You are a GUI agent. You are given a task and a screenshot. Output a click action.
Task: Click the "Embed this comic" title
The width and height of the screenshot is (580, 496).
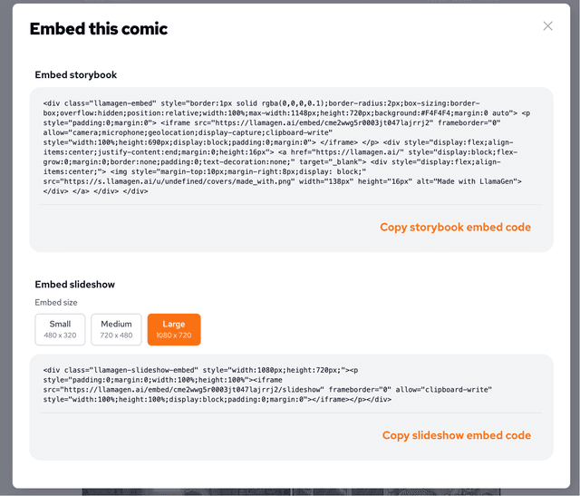pyautogui.click(x=99, y=29)
